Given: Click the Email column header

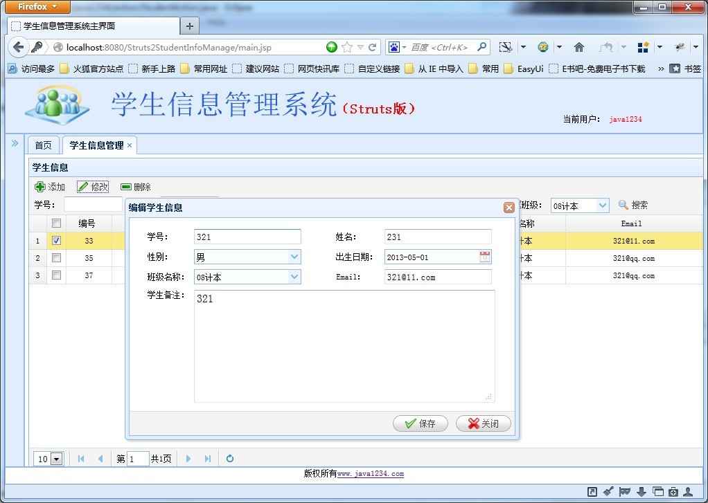Looking at the screenshot, I should coord(631,223).
